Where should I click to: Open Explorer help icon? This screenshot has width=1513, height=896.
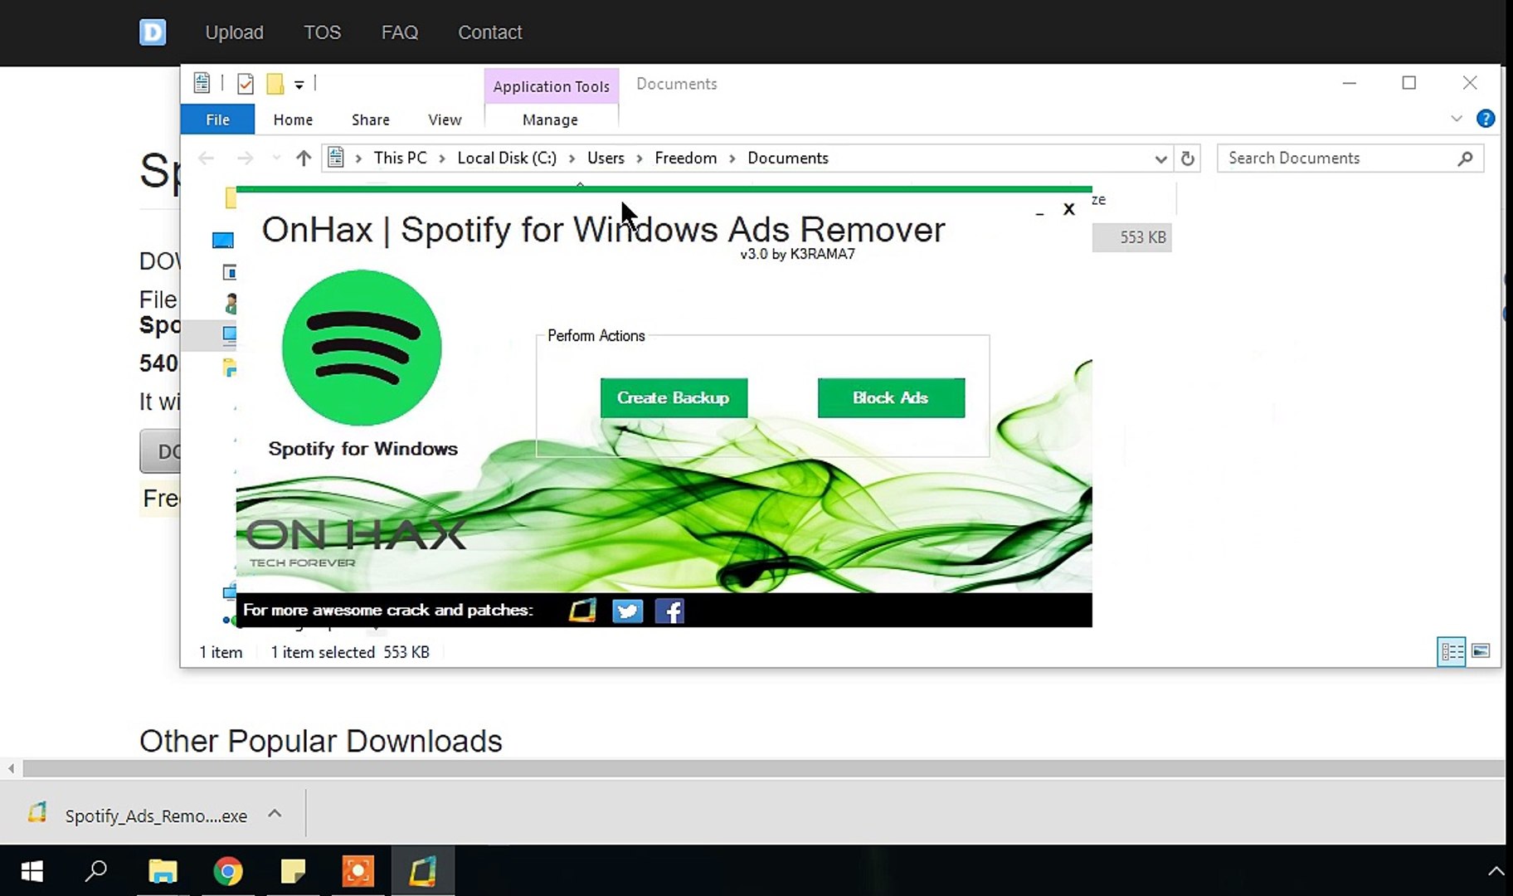tap(1486, 119)
